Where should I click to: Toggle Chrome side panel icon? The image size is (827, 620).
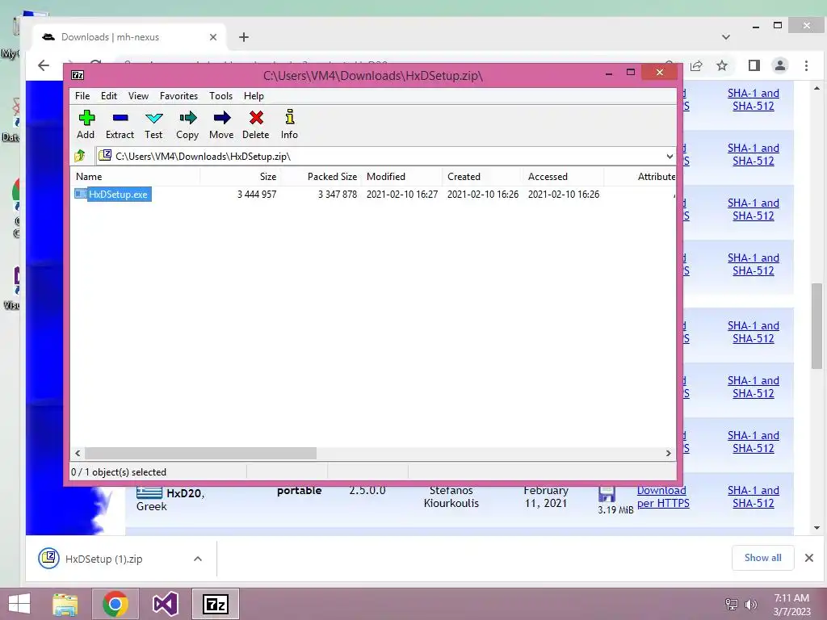pos(754,65)
